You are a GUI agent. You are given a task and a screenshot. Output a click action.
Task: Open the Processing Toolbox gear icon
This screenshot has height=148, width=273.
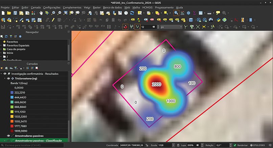click(188, 13)
